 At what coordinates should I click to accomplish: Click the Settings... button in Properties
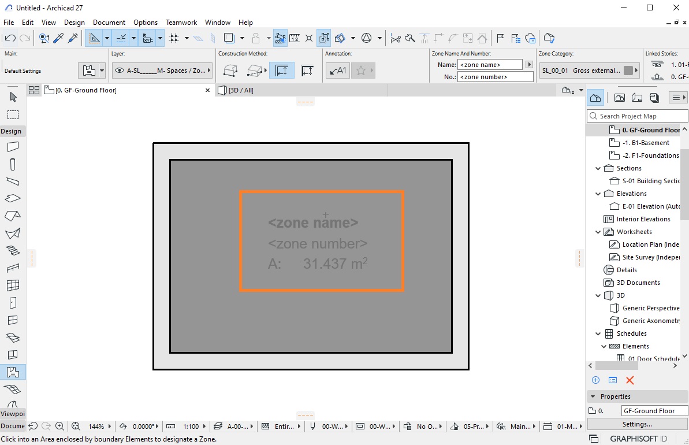(x=637, y=424)
